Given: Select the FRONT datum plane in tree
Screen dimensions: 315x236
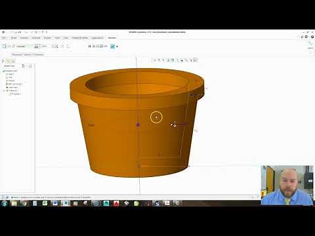Looking at the screenshot, I should tap(10, 81).
